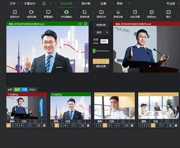Delete source 1 beijing with 删除

pyautogui.click(x=12, y=121)
